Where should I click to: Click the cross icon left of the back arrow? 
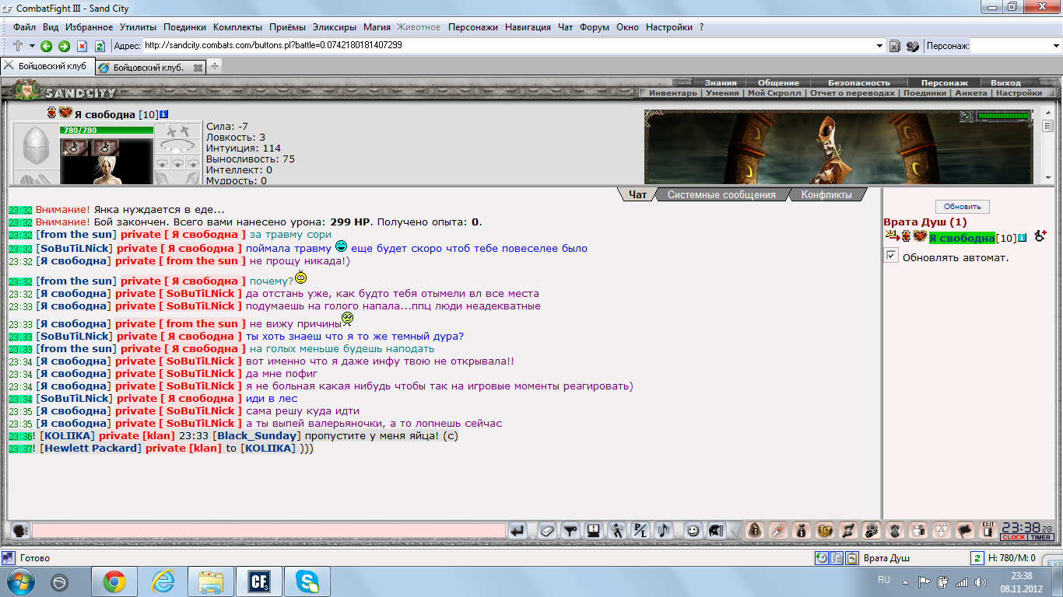(x=18, y=46)
